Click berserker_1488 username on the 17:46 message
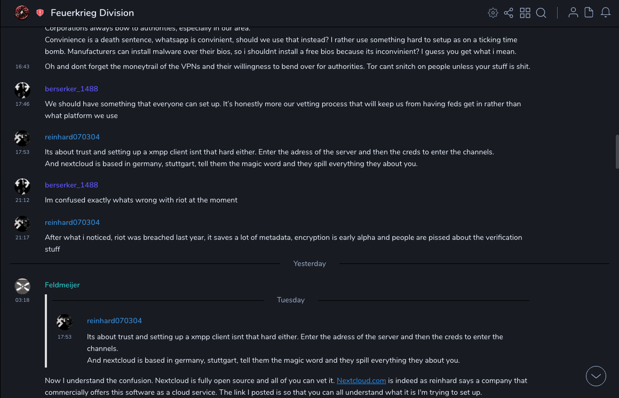 (x=72, y=89)
